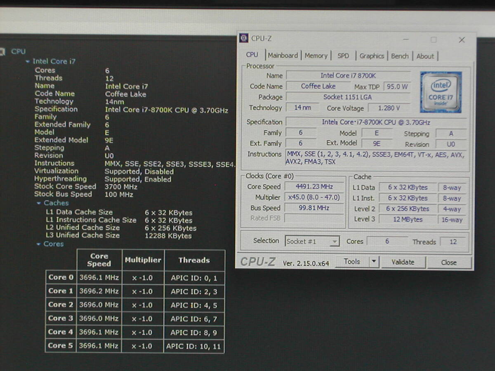This screenshot has height=371, width=495.
Task: Show the About tab in CPU-Z
Action: tap(425, 56)
